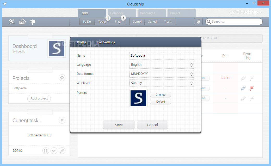Viewport: 271px width, 166px height.
Task: Click Dashboard avatar S thumbnail
Action: tap(57, 49)
